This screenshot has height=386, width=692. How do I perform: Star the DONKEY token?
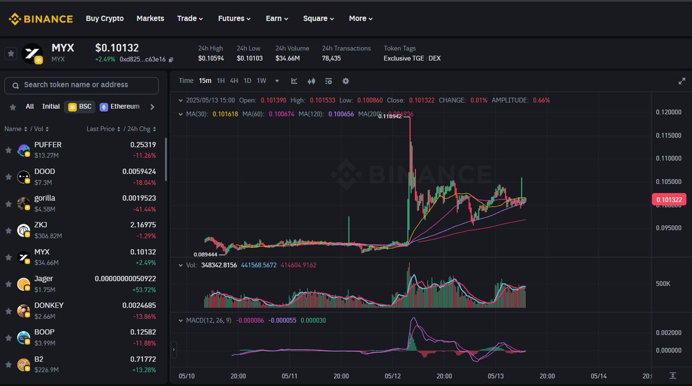9,311
